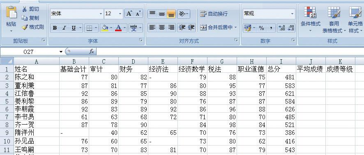
Task: Select column I header
Action: [x=281, y=61]
